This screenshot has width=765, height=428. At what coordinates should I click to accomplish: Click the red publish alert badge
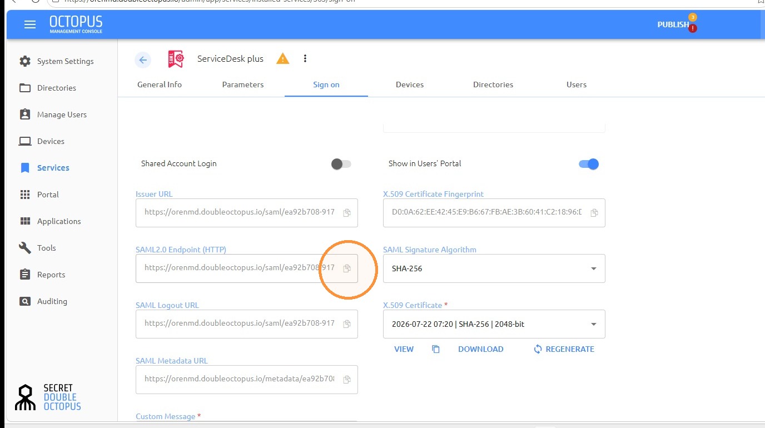pos(693,28)
